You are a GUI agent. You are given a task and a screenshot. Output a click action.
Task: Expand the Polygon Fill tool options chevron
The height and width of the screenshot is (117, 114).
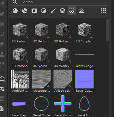[x=5, y=27]
